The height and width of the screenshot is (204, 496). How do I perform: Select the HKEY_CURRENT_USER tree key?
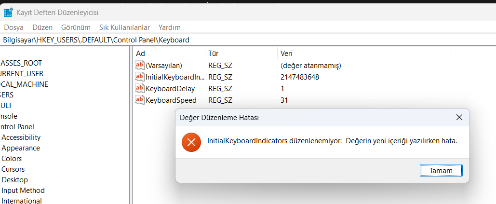(22, 74)
